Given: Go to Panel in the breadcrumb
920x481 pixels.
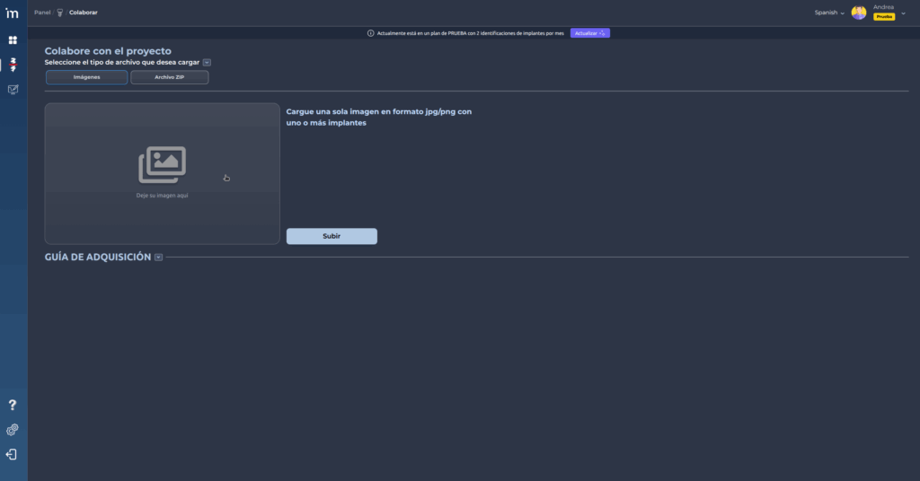Looking at the screenshot, I should pyautogui.click(x=42, y=13).
